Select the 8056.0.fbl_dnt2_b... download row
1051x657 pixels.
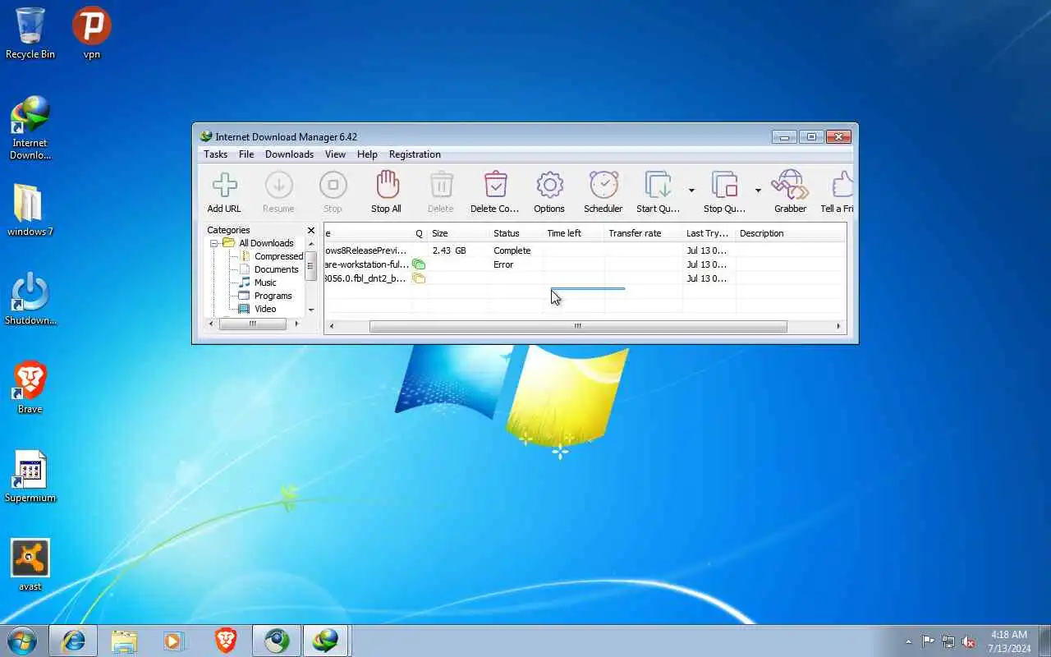[x=585, y=278]
